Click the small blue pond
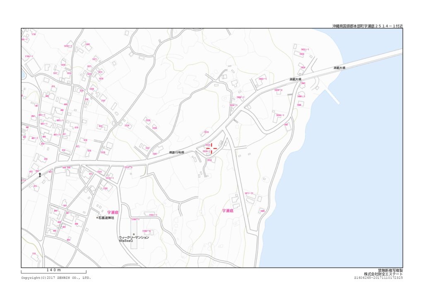The width and height of the screenshot is (424, 300). click(x=23, y=75)
